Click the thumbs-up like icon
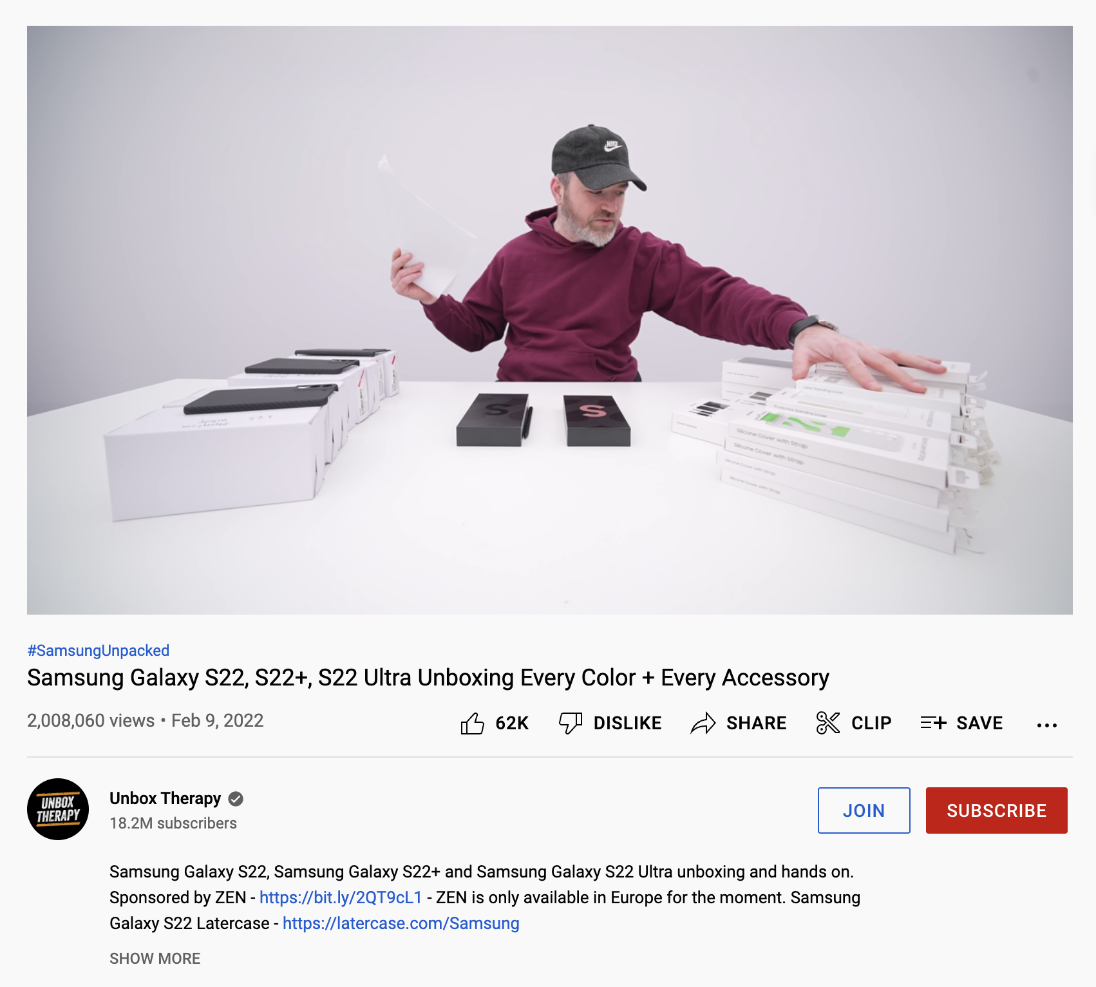The height and width of the screenshot is (987, 1096). pos(473,723)
